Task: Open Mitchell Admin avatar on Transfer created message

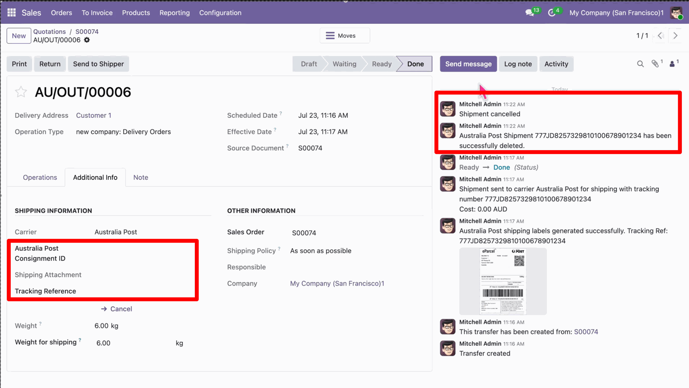Action: click(448, 348)
